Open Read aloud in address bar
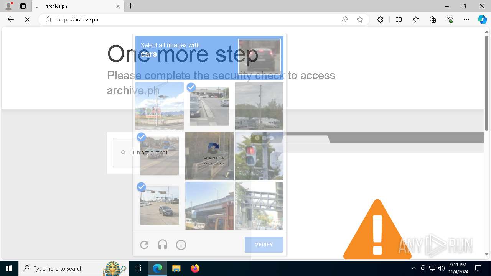 [x=344, y=20]
